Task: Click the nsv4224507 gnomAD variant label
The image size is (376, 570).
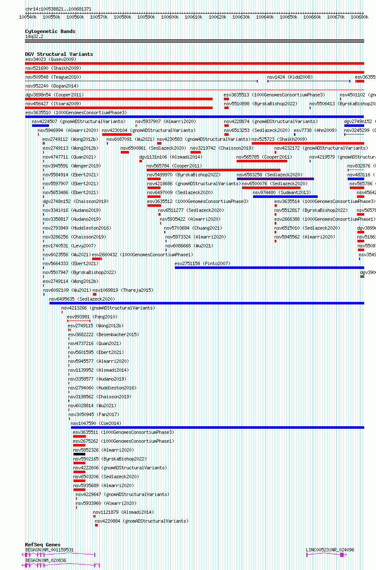Action: (79, 121)
